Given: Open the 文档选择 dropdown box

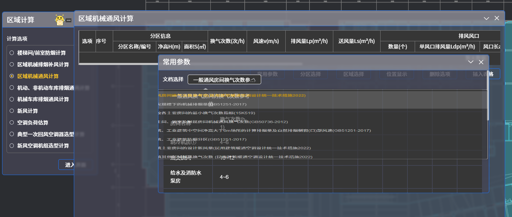Looking at the screenshot, I should pos(224,79).
